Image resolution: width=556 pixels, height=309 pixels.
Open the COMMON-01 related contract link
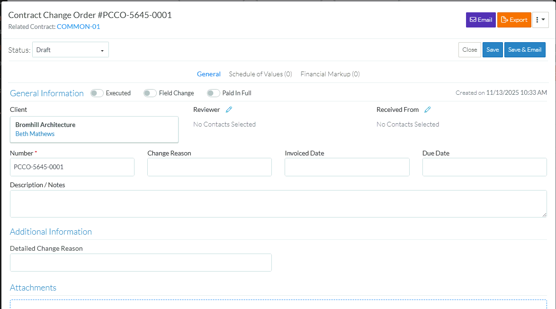click(x=78, y=27)
